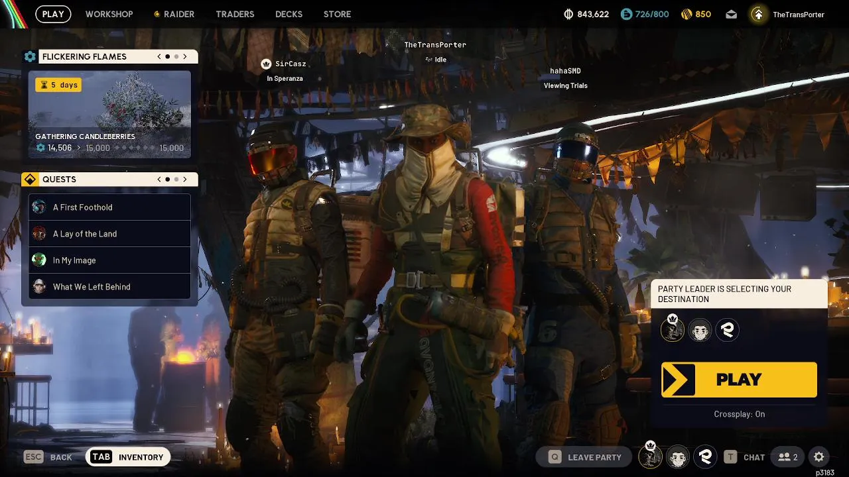This screenshot has width=849, height=477.
Task: Select A Lay of the Land quest
Action: pos(109,234)
